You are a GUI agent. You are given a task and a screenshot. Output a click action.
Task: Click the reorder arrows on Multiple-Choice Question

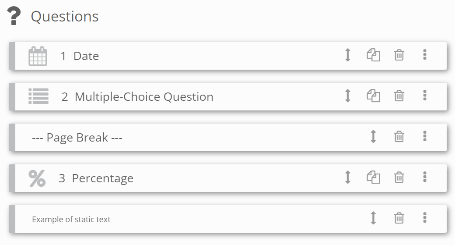[x=348, y=96]
